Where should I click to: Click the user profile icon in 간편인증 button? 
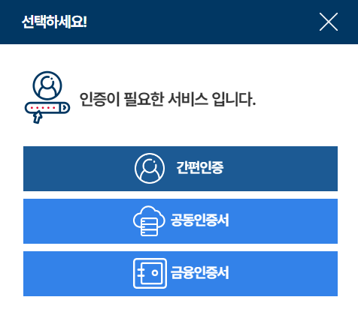[x=150, y=168]
